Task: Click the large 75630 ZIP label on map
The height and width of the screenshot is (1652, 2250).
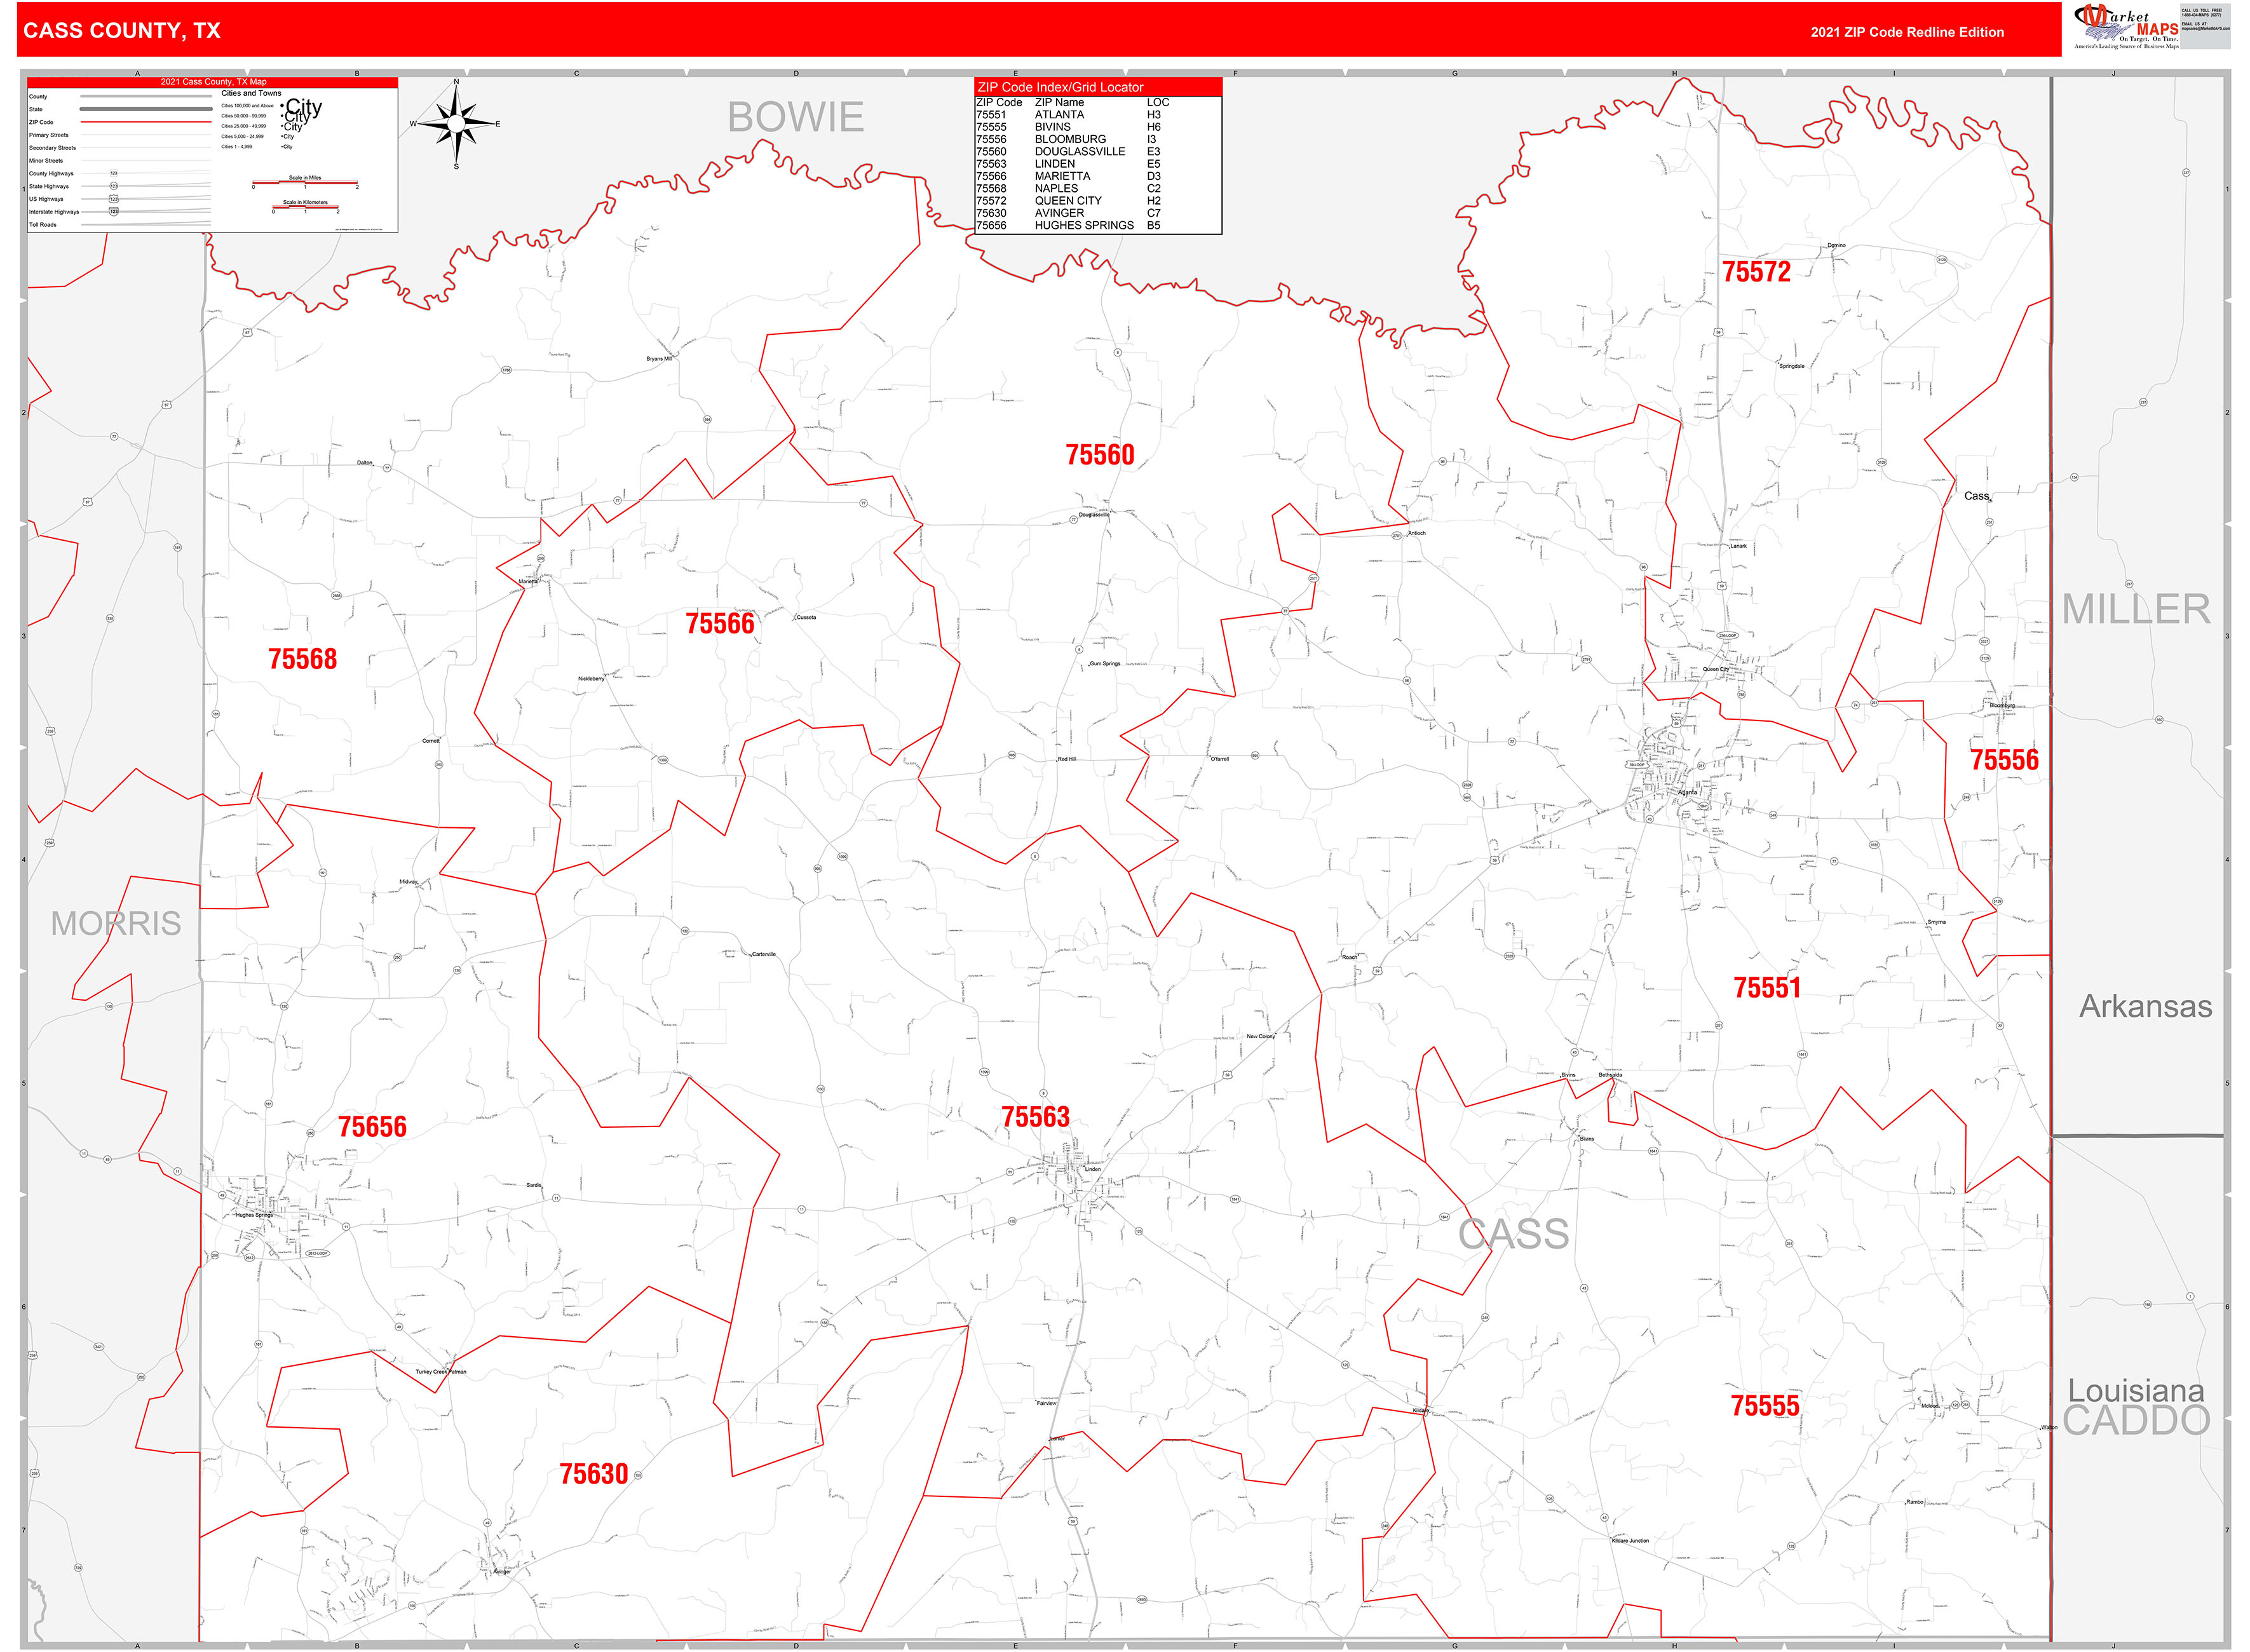Action: click(594, 1474)
